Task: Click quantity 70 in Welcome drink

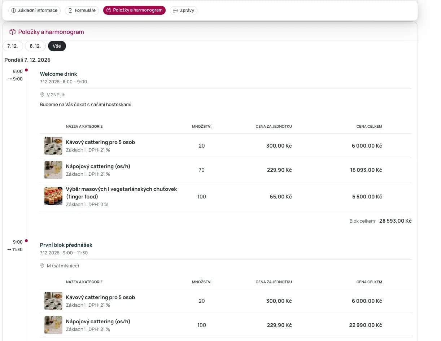Action: [x=201, y=170]
